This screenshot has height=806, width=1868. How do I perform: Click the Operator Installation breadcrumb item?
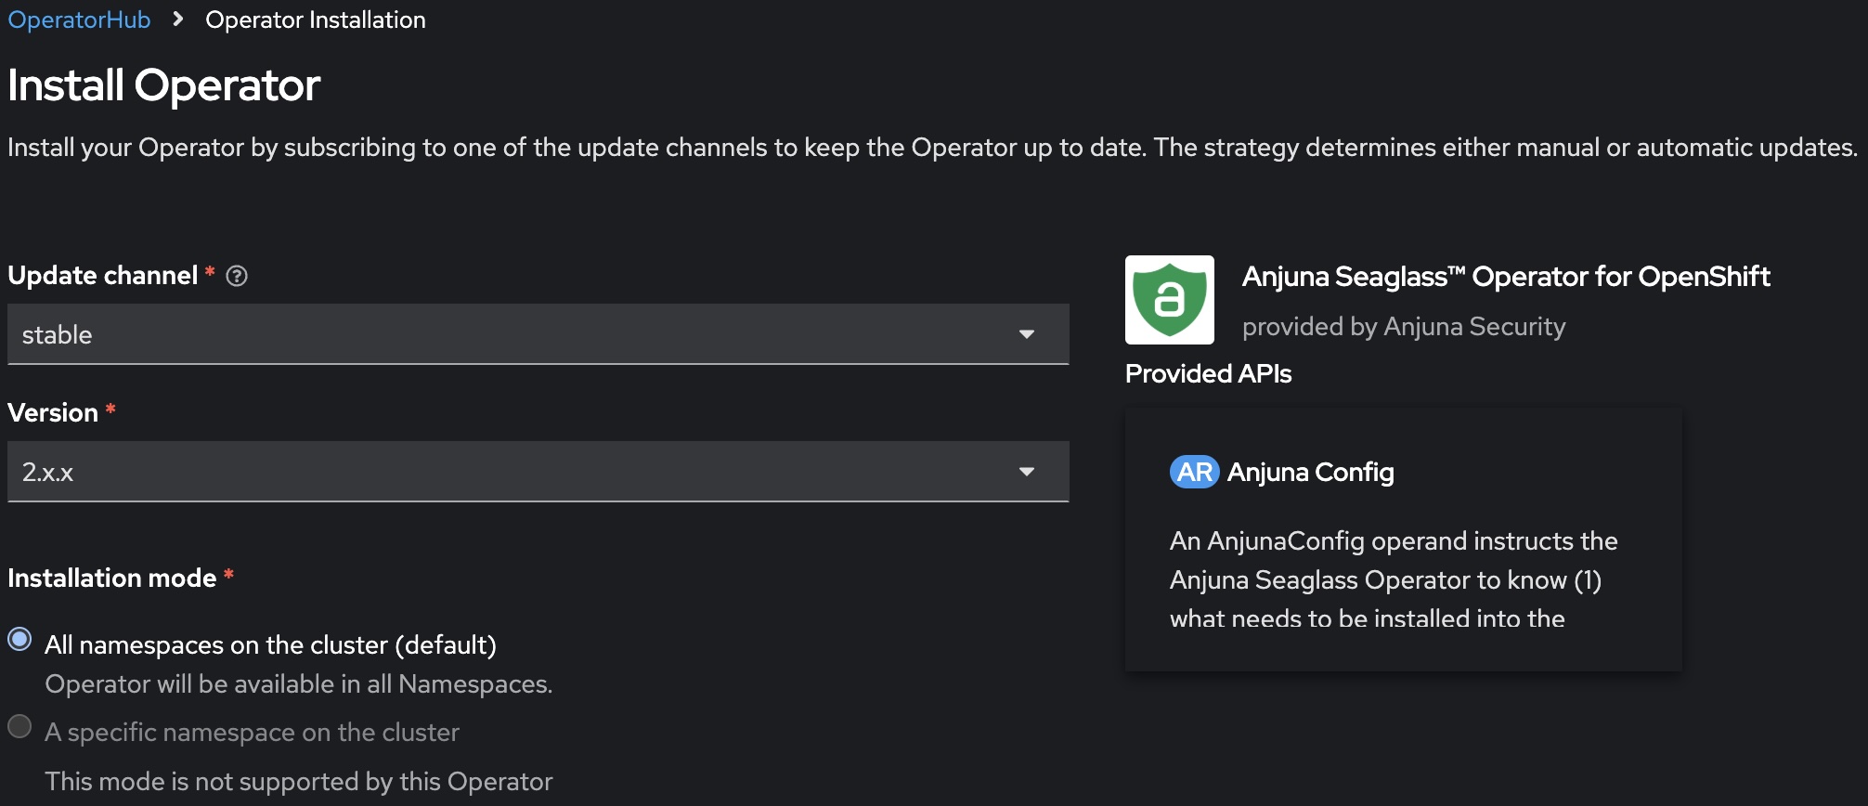click(315, 19)
